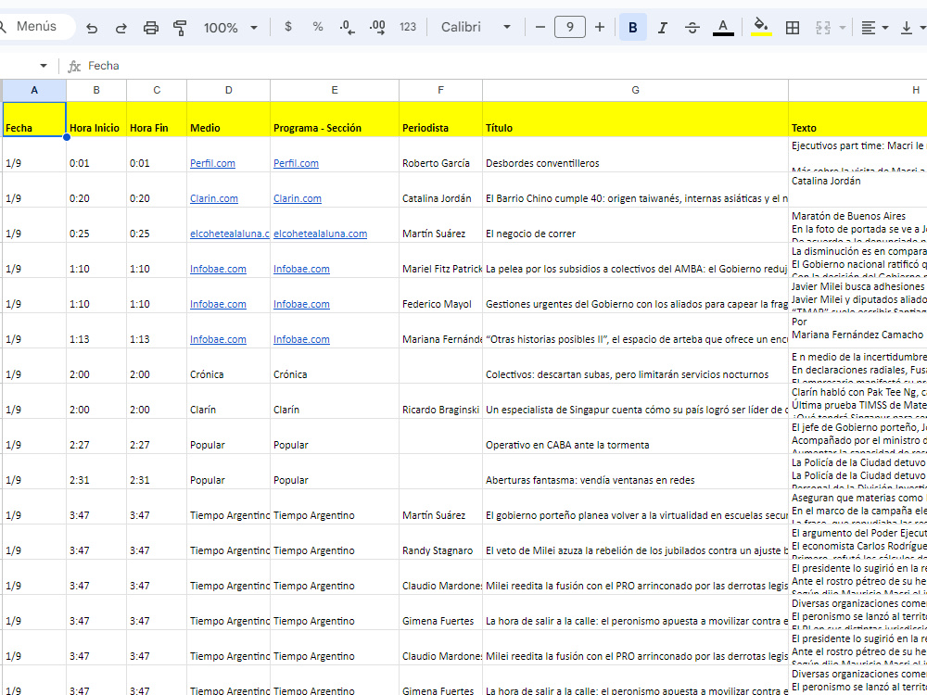
Task: Select the Crónica cell in Medio column
Action: click(x=229, y=366)
